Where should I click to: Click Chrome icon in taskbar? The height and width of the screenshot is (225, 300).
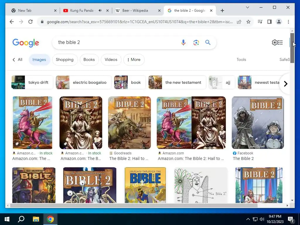coord(50,219)
